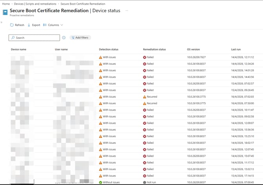
Task: Sort by the Remediation status column header
Action: [154, 49]
